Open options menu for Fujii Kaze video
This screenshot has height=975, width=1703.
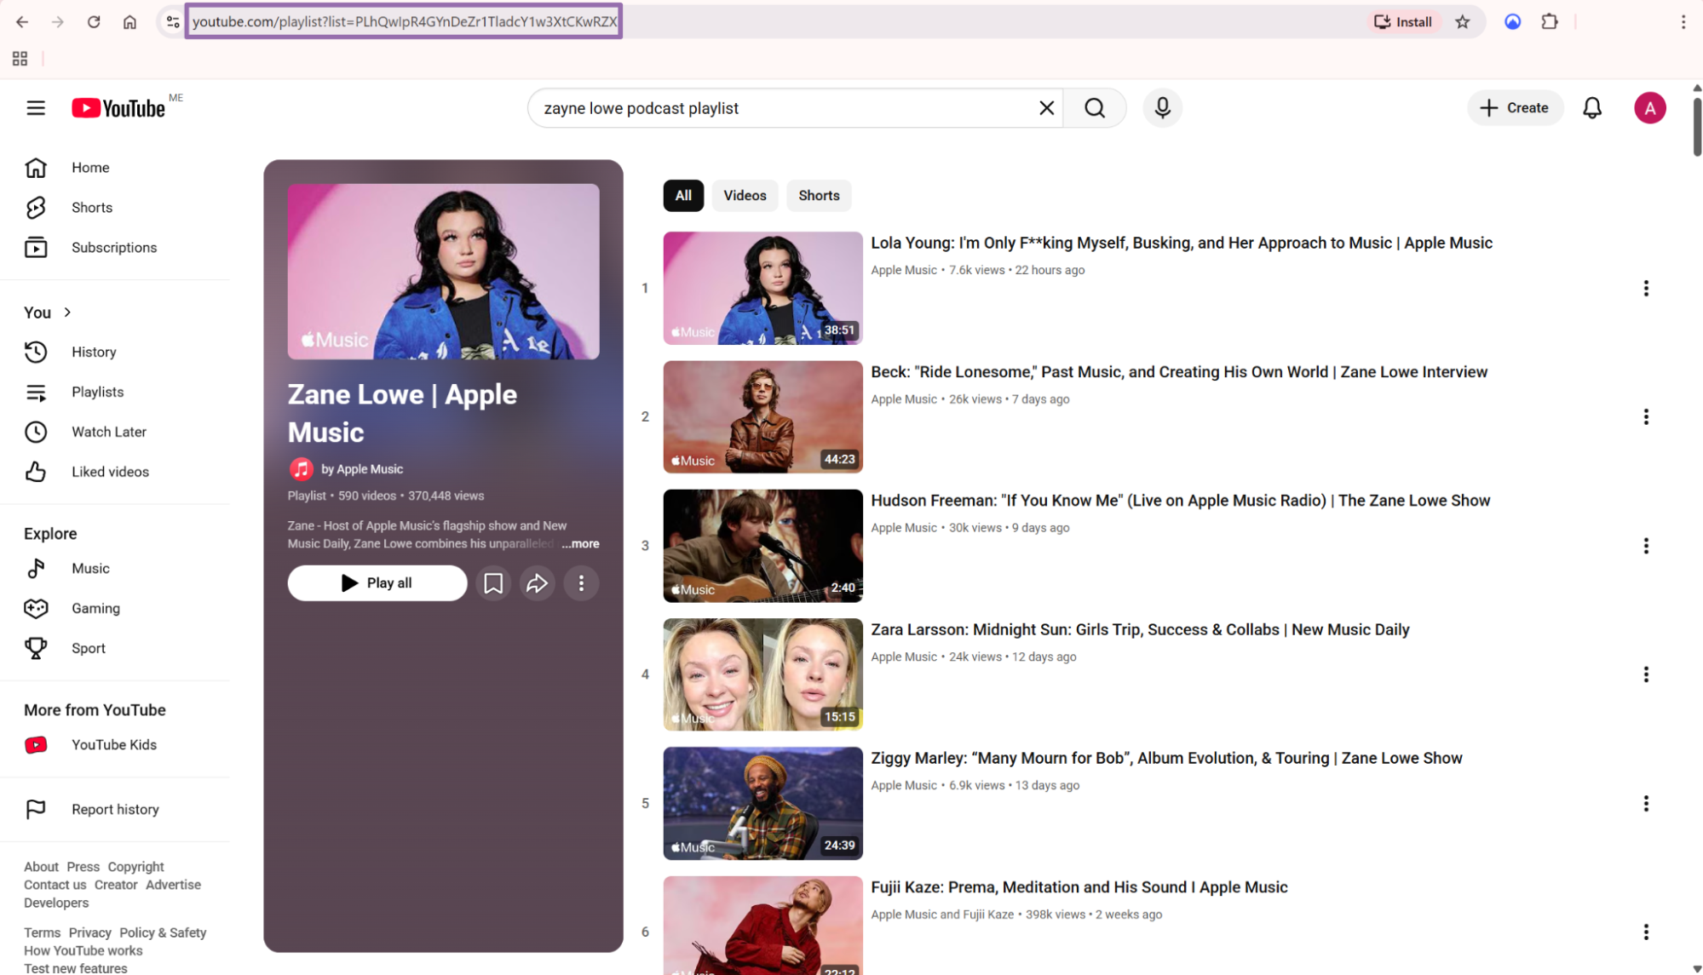(1645, 932)
